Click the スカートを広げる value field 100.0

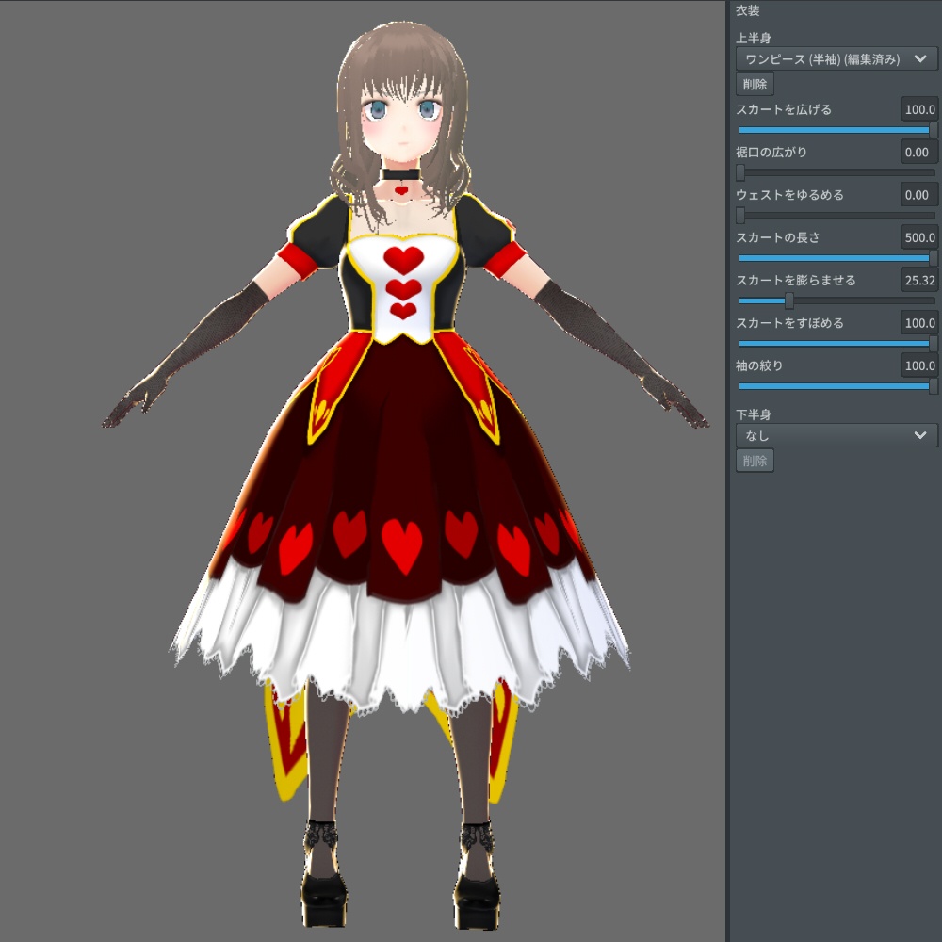tap(919, 109)
